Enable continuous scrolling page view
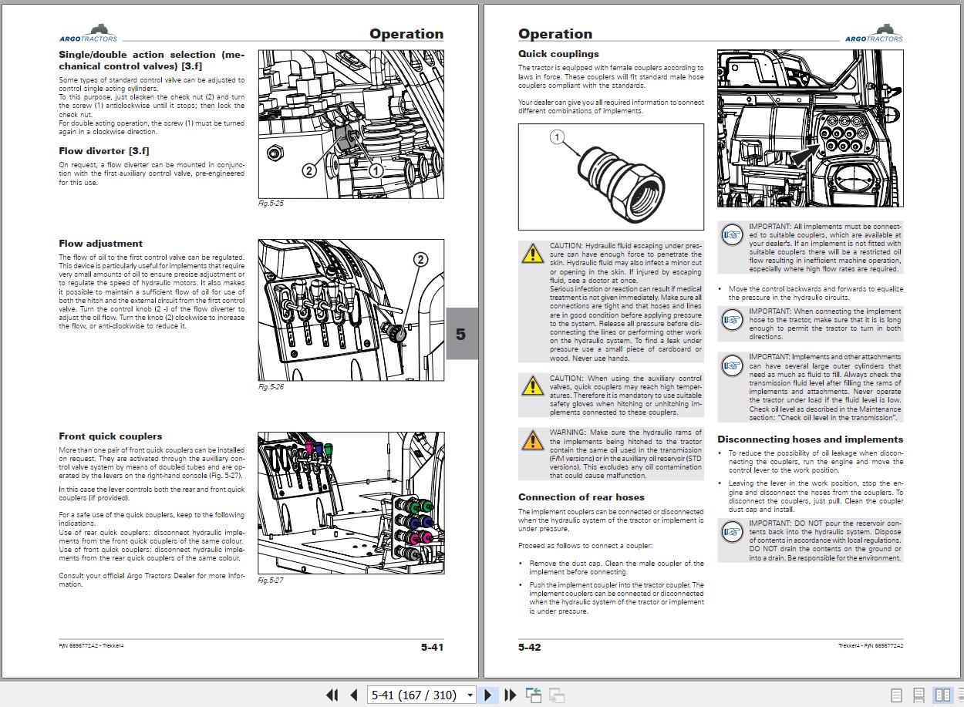This screenshot has width=964, height=707. click(x=918, y=695)
